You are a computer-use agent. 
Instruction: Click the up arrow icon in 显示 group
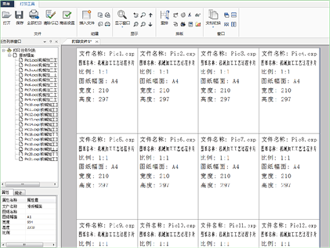pos(150,15)
